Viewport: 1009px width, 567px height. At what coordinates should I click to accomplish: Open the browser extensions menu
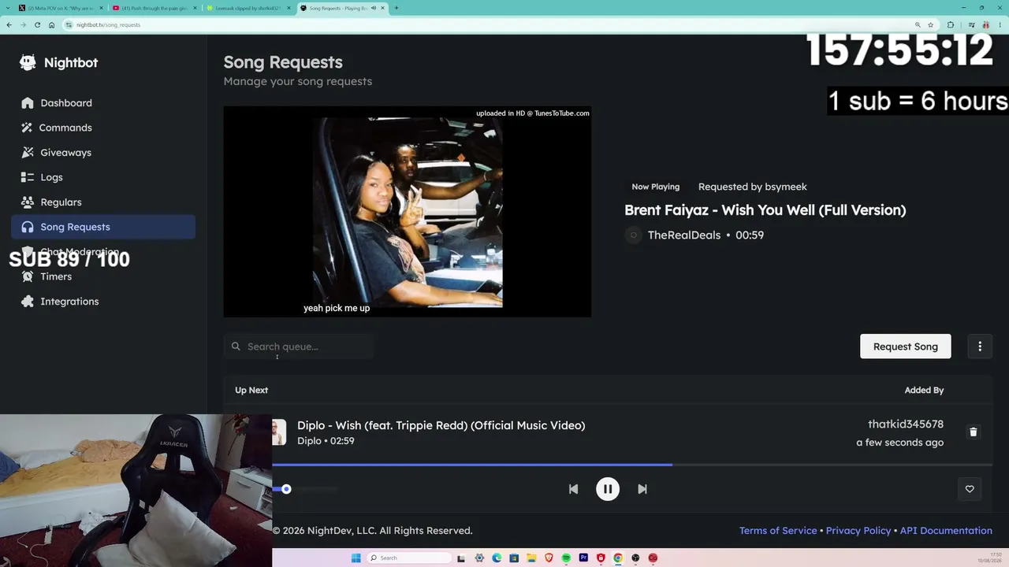[950, 24]
